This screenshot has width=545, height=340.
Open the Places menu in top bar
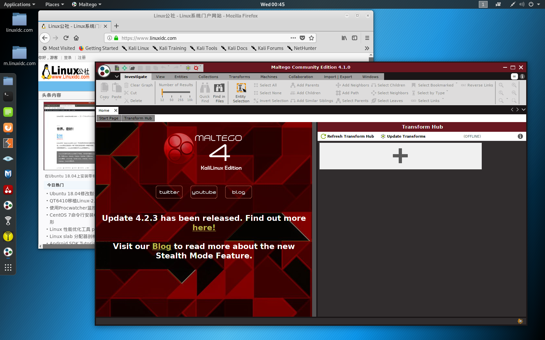54,4
